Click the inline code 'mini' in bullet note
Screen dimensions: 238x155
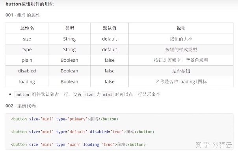(108, 94)
